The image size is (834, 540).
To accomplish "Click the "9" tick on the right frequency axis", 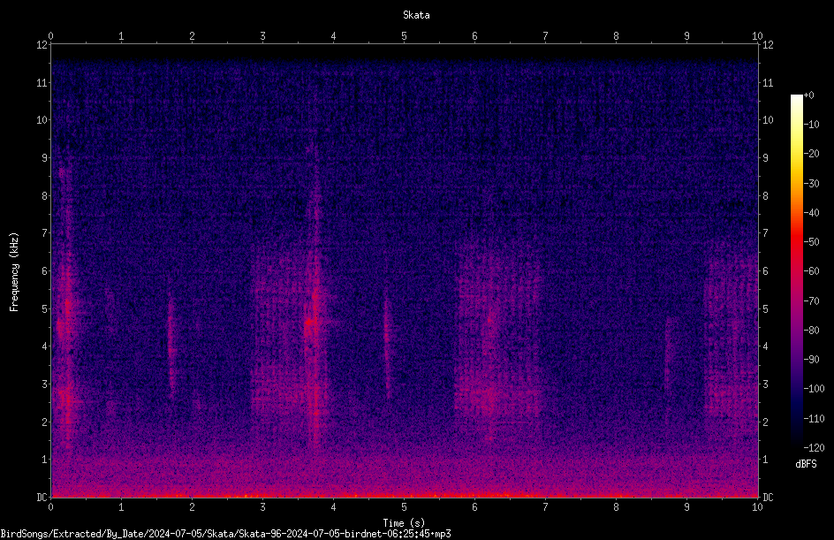I will click(765, 158).
